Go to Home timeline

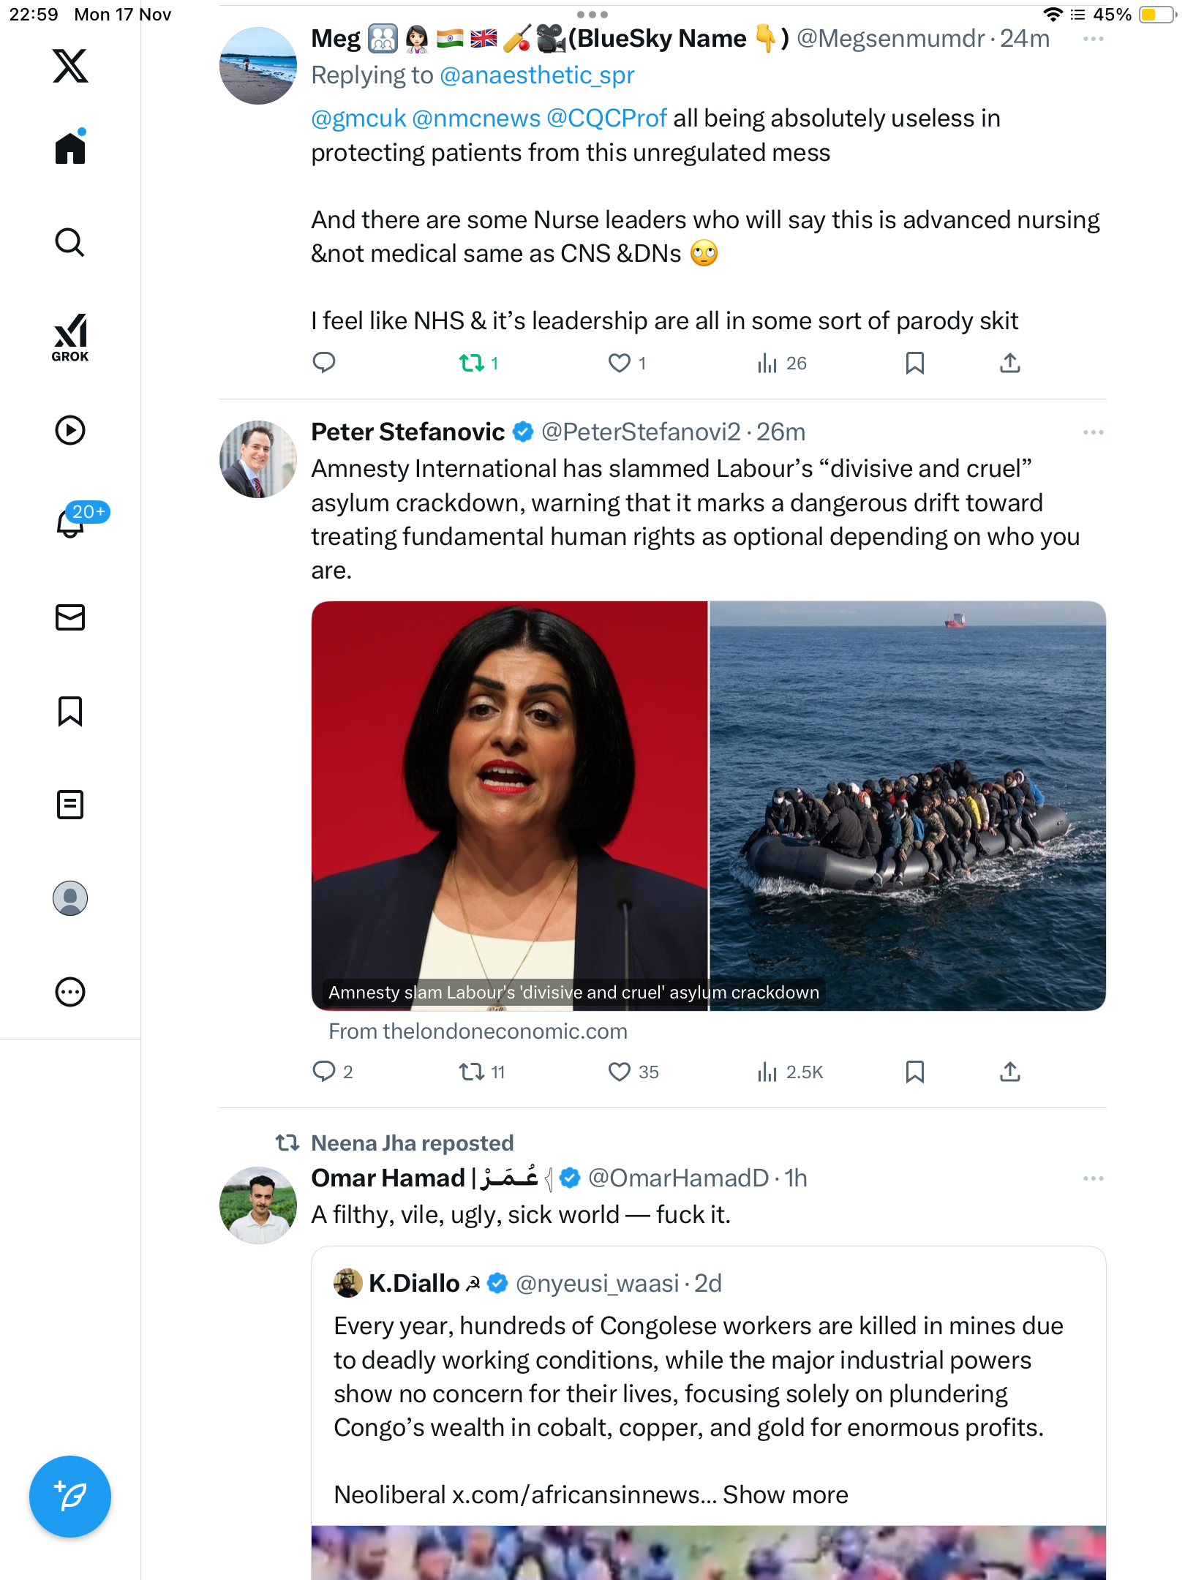tap(70, 148)
